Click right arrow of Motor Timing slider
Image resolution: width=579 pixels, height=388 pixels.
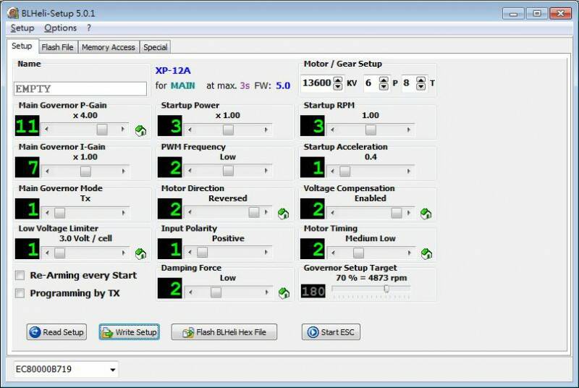pos(409,253)
